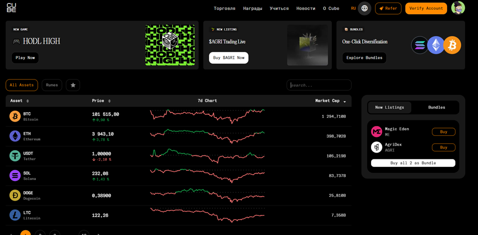Click the SOL price 232,08
This screenshot has height=235, width=478.
(x=100, y=174)
